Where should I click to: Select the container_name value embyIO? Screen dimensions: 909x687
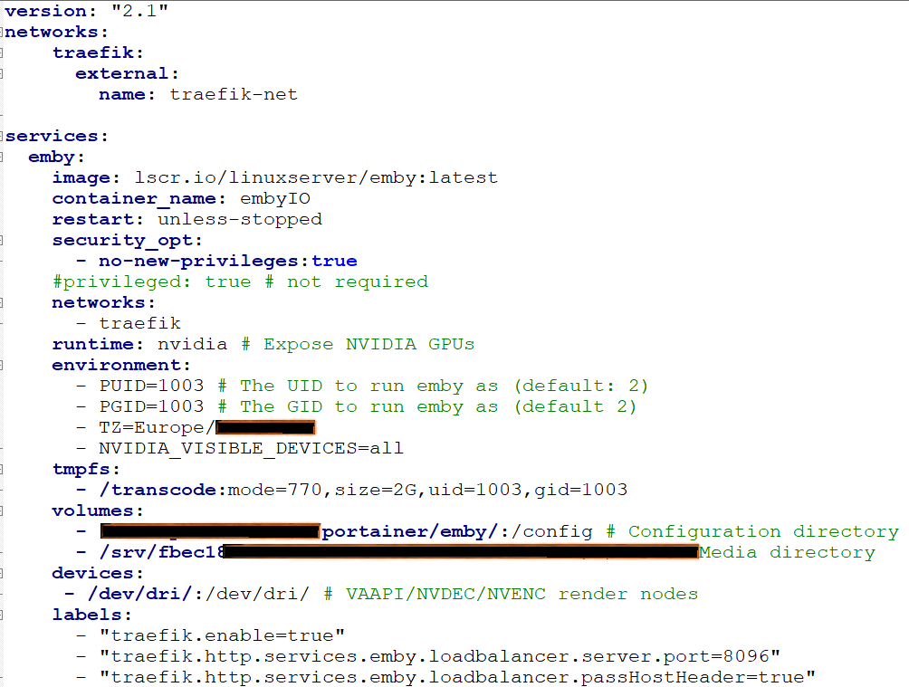coord(274,198)
